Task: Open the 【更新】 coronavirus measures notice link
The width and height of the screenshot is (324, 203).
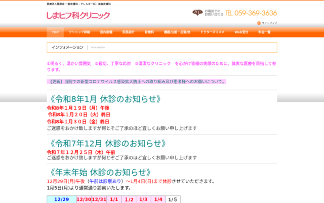Action: click(137, 81)
